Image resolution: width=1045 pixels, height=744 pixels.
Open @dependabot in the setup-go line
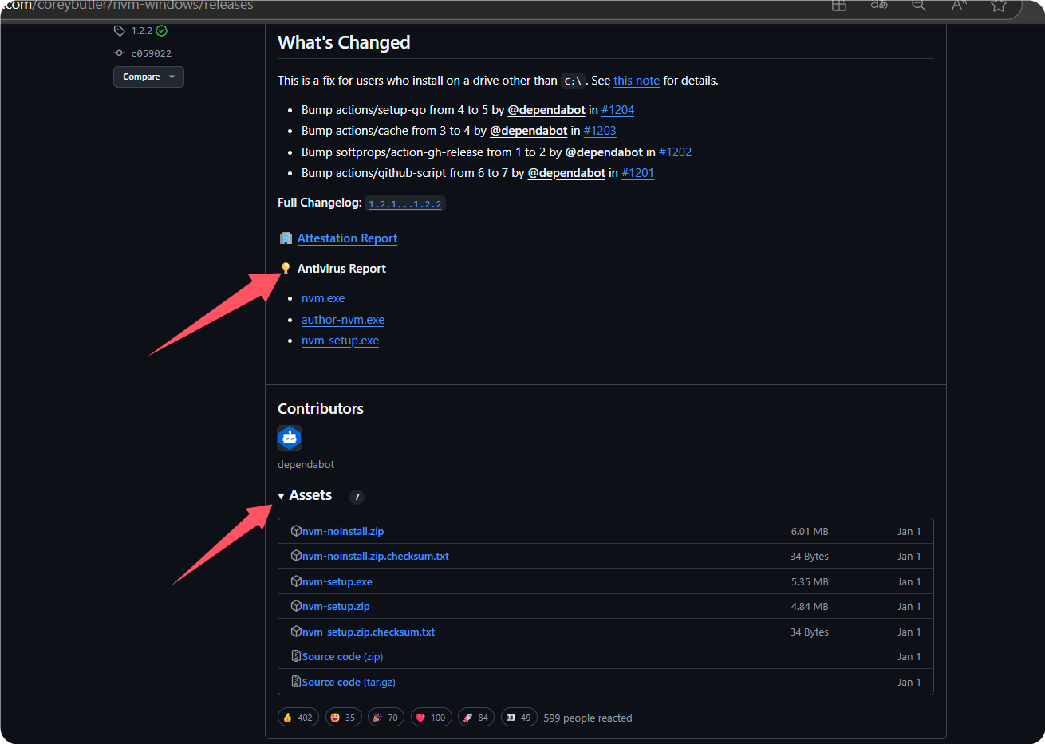pos(546,110)
